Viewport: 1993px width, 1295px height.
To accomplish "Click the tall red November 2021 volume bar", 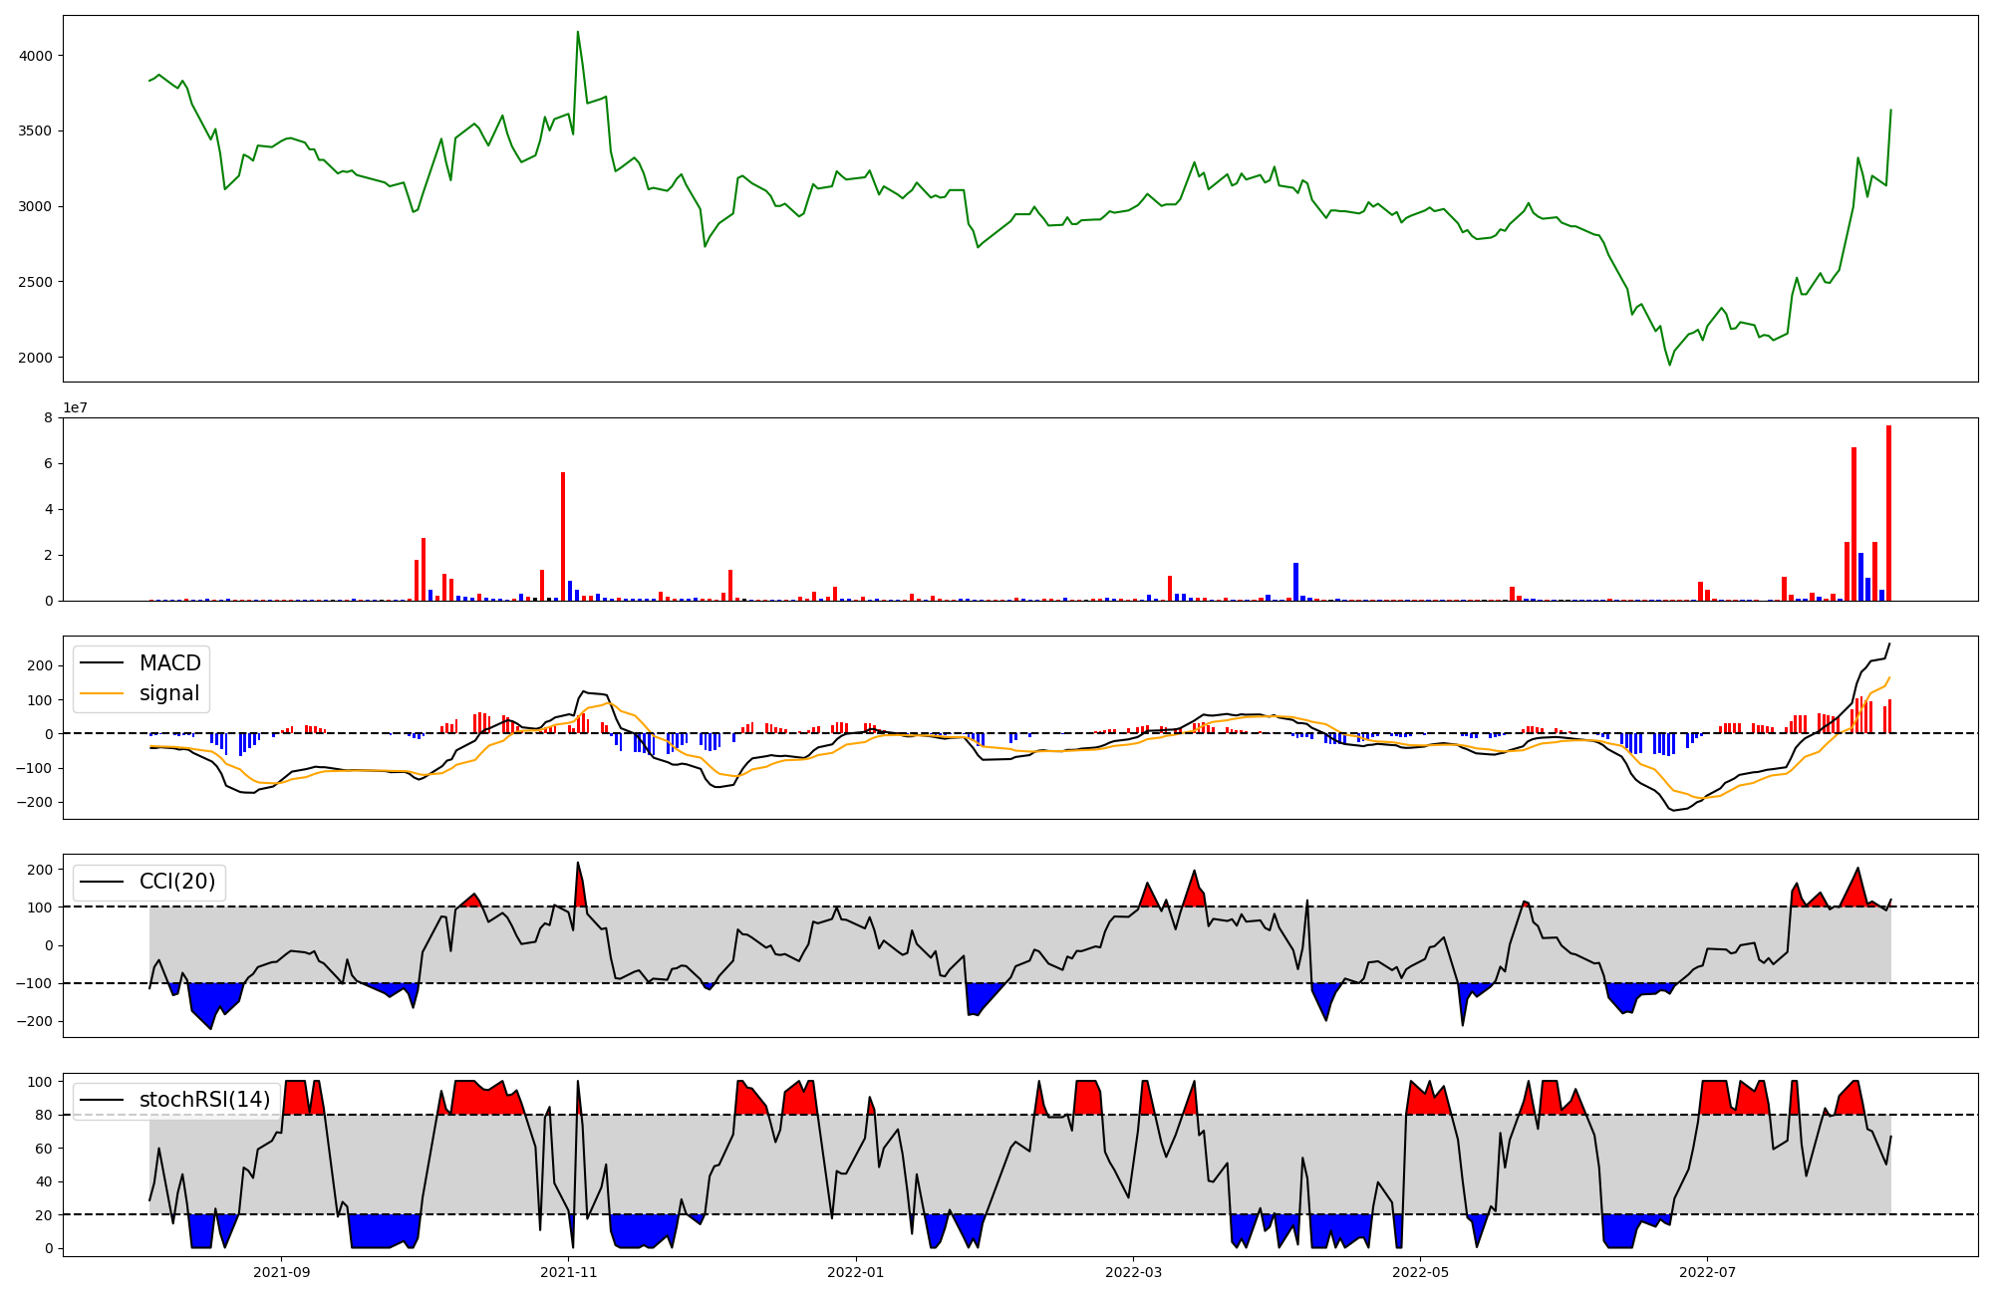I will click(x=563, y=536).
